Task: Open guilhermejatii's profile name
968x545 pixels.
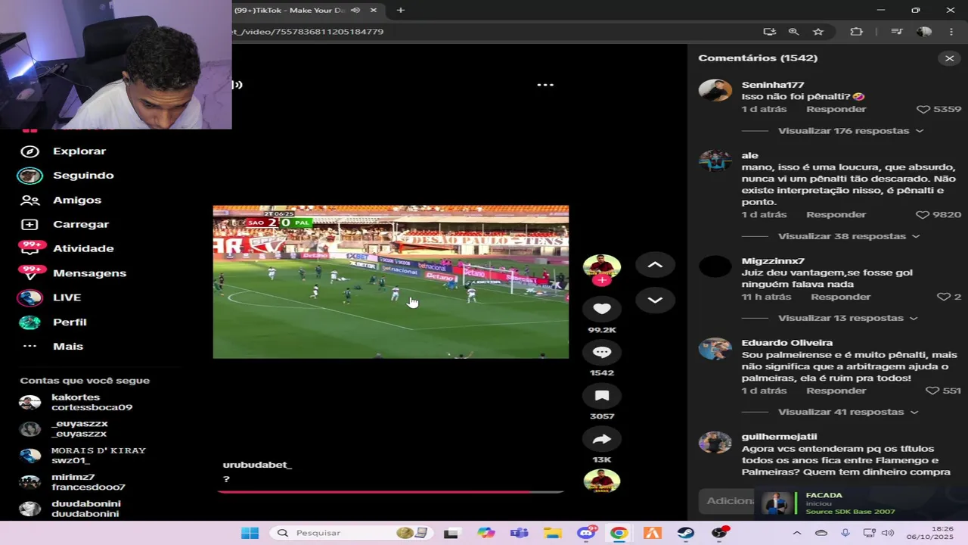Action: tap(779, 437)
